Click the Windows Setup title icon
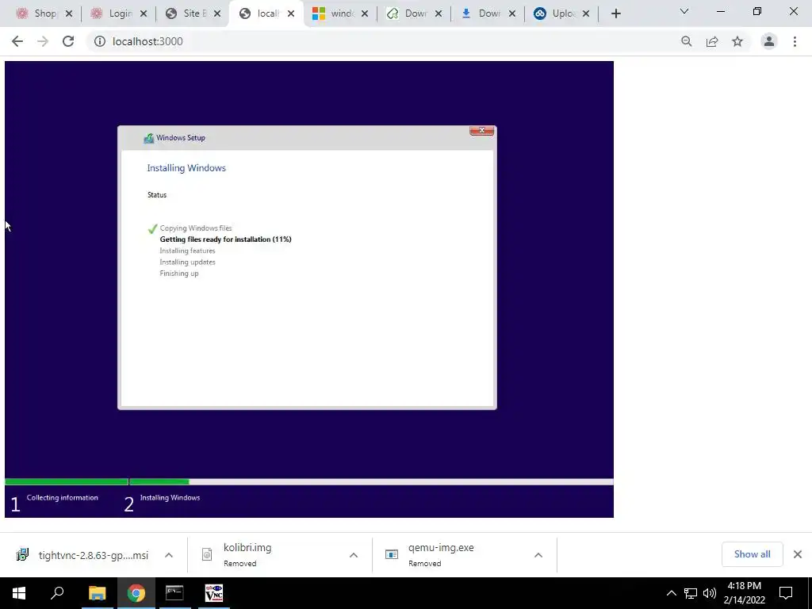Image resolution: width=812 pixels, height=609 pixels. pyautogui.click(x=148, y=138)
